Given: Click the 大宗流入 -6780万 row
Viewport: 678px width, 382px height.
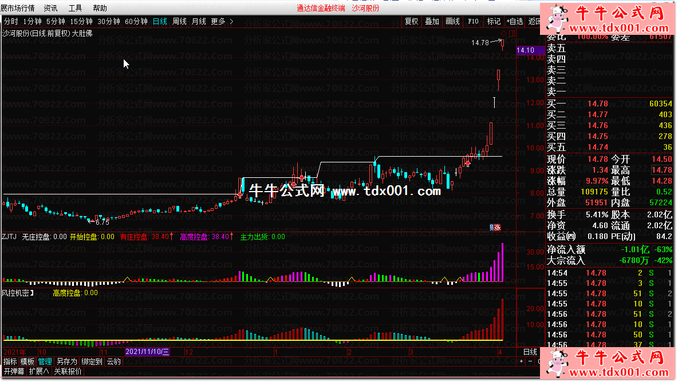Looking at the screenshot, I should (610, 260).
